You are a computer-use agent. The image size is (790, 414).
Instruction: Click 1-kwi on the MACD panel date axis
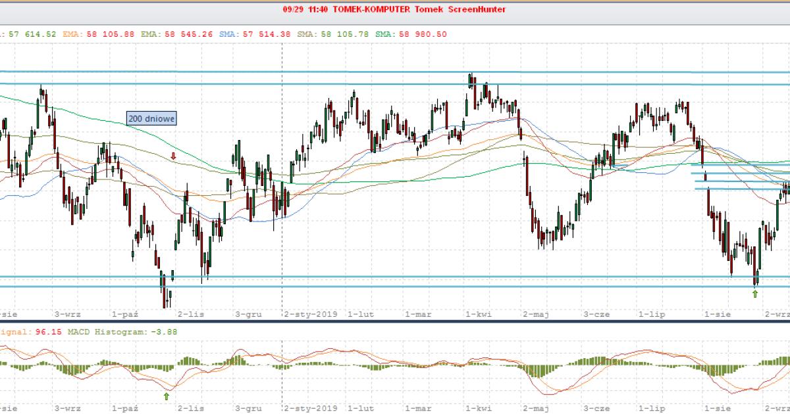click(477, 408)
